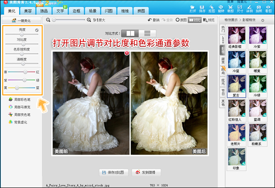Choose the stacked 对比方式 layout

[147, 33]
